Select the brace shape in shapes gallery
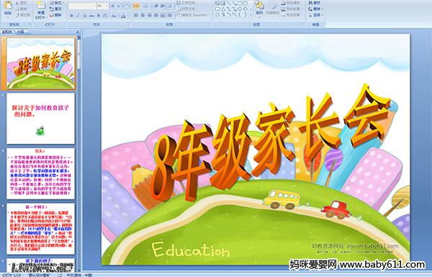 click(x=240, y=14)
